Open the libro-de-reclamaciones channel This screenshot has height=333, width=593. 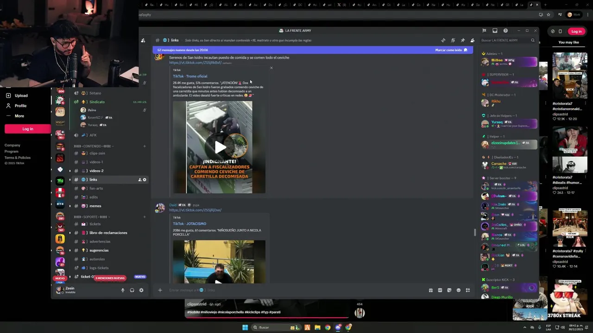[110, 233]
